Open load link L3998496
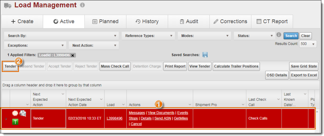The image size is (324, 136). (115, 118)
